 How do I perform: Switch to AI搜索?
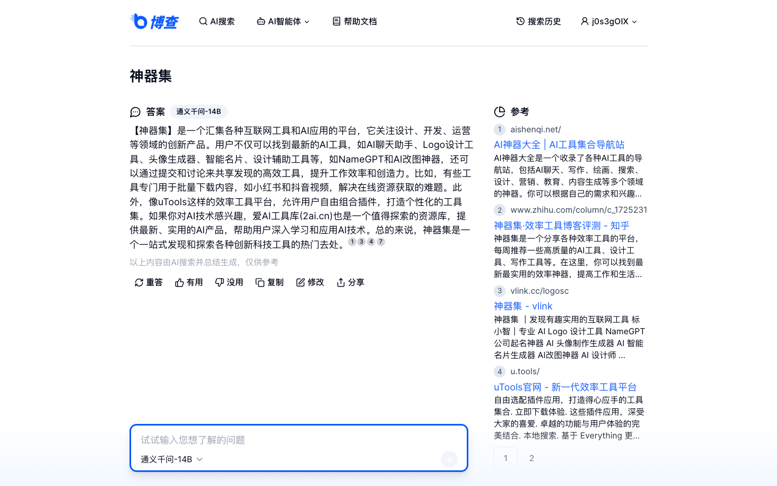[217, 21]
